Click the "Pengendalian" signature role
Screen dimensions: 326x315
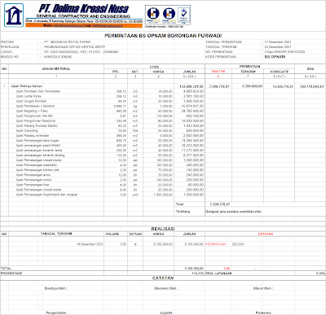[x=56, y=313]
